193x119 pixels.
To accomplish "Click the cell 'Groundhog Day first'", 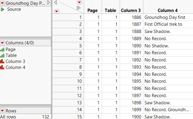I will (168, 17).
